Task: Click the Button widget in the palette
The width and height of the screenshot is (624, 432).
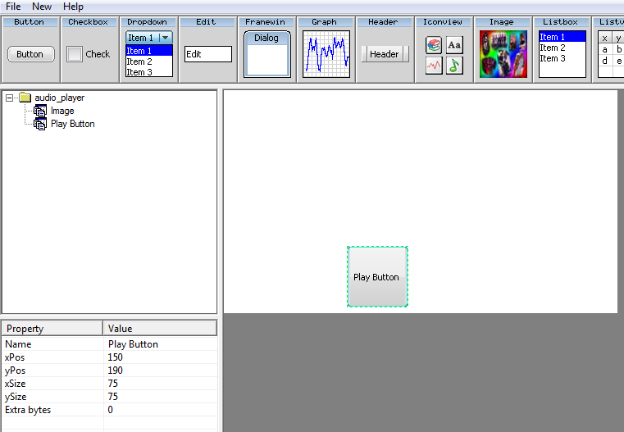Action: [x=30, y=54]
